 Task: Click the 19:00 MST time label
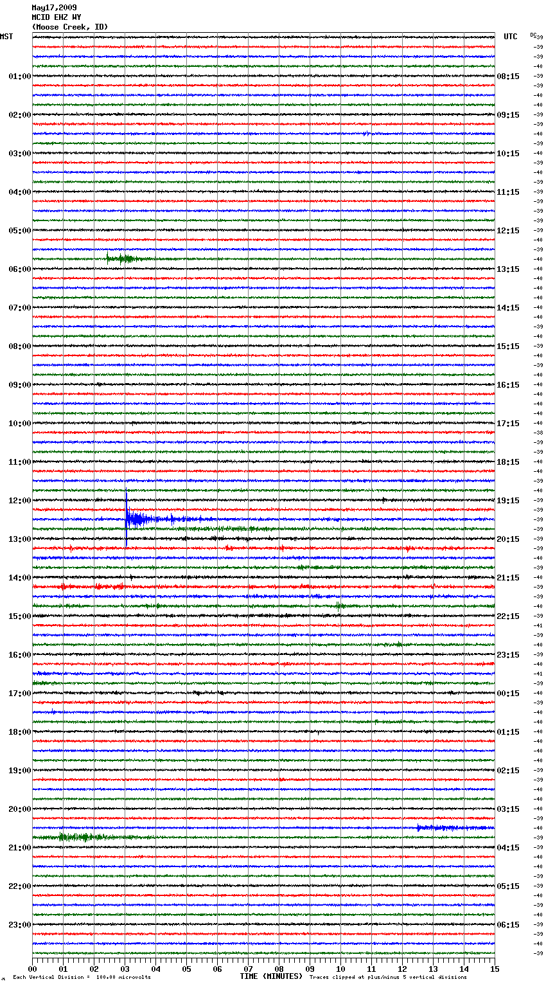coord(20,771)
